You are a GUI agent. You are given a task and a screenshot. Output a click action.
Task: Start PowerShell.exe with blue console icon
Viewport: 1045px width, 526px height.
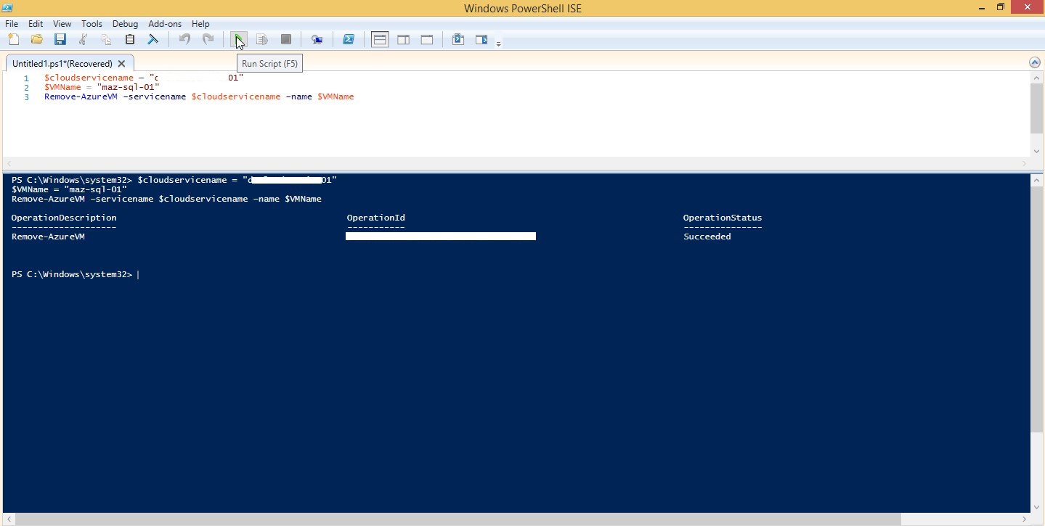(348, 39)
